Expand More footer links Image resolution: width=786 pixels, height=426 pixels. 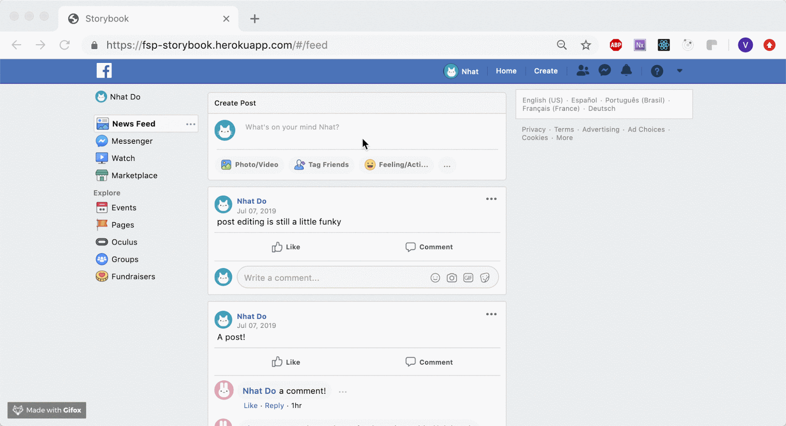pyautogui.click(x=564, y=138)
